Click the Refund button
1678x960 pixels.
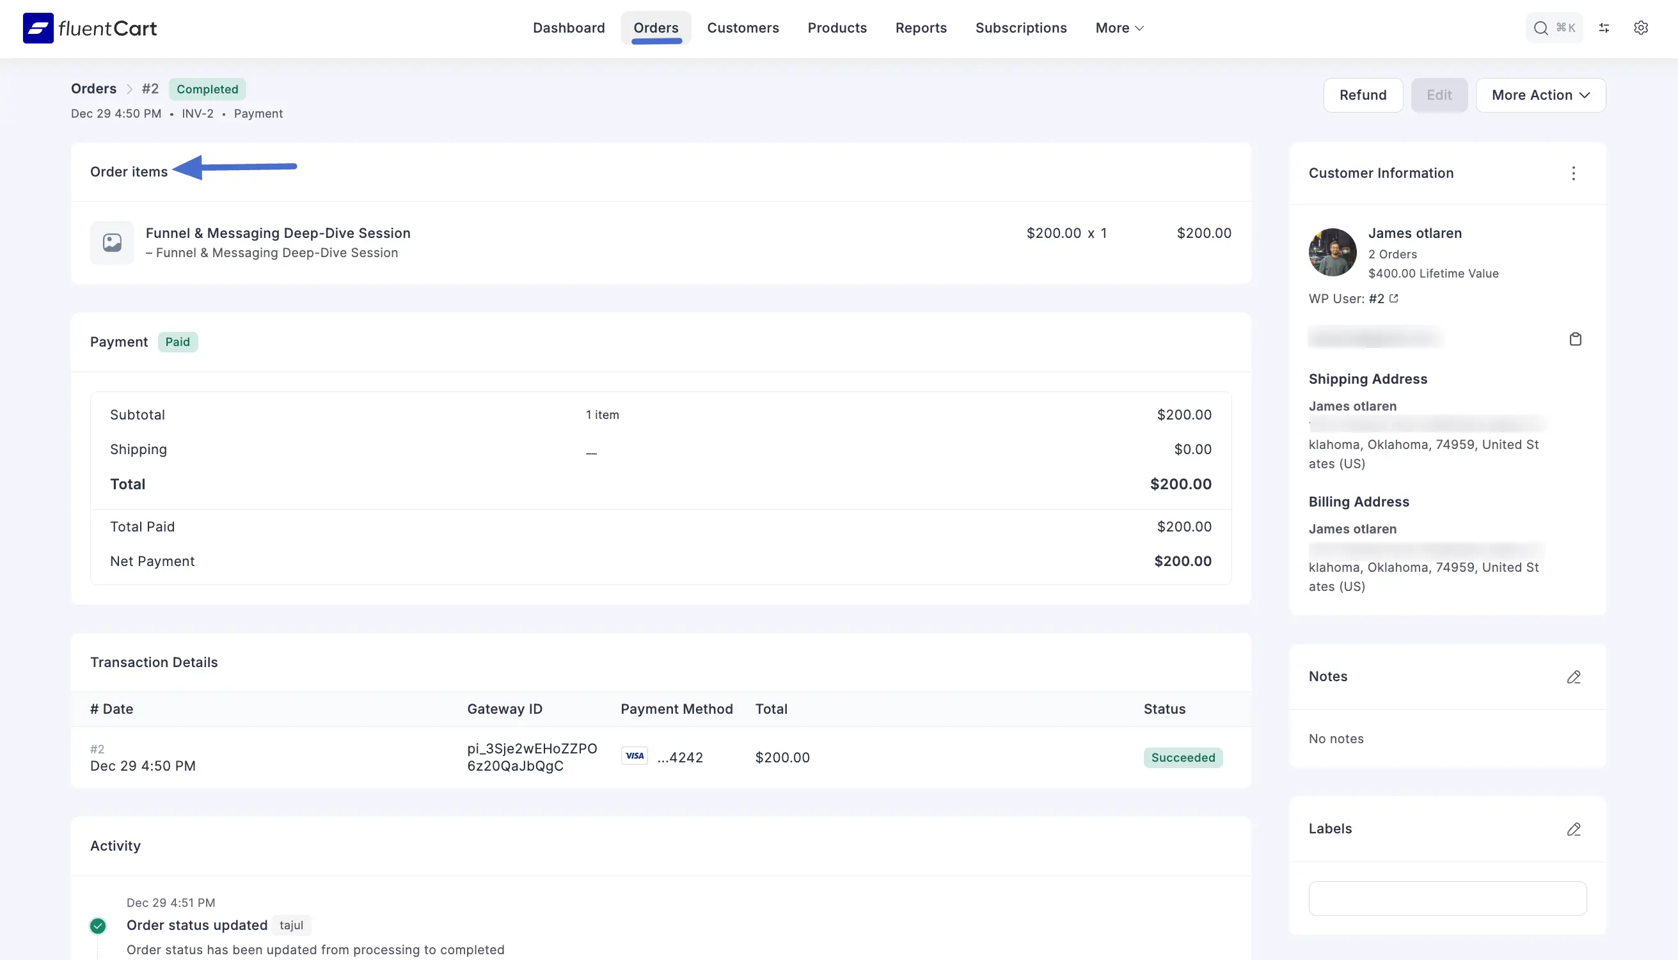tap(1362, 95)
